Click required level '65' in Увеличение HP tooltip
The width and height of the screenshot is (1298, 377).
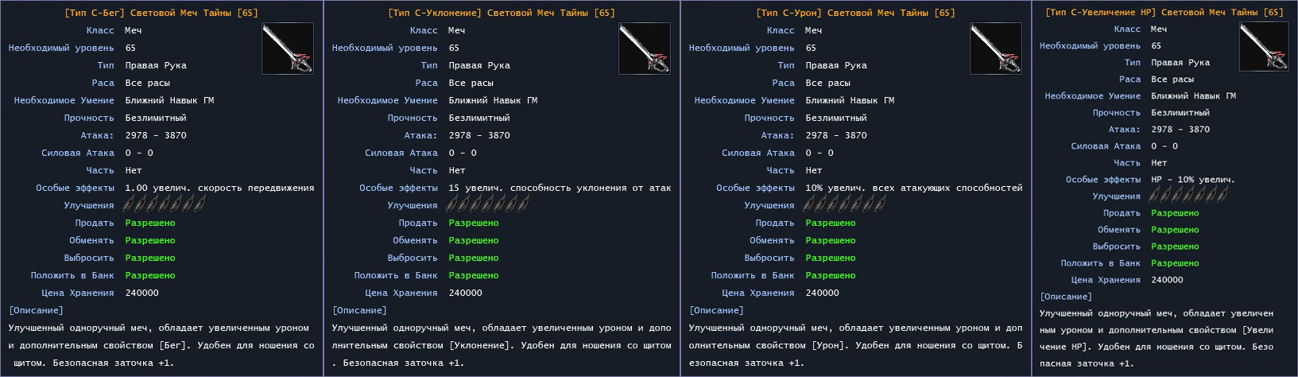click(1156, 45)
